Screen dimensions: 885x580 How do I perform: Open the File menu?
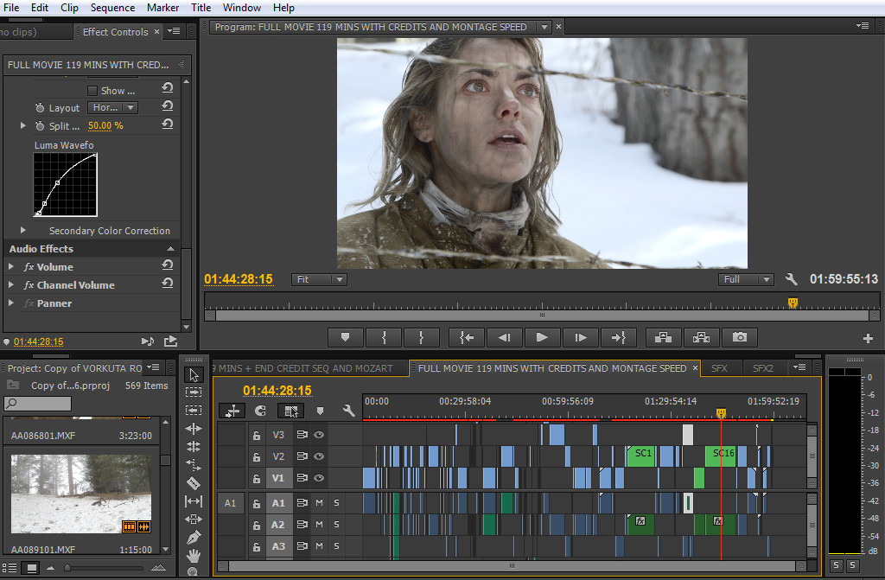coord(11,7)
